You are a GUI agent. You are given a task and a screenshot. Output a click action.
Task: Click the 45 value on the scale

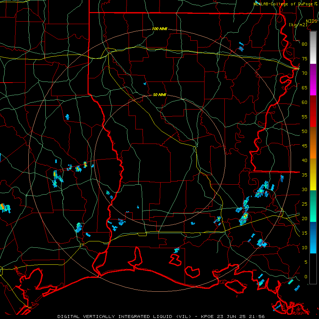point(304,146)
